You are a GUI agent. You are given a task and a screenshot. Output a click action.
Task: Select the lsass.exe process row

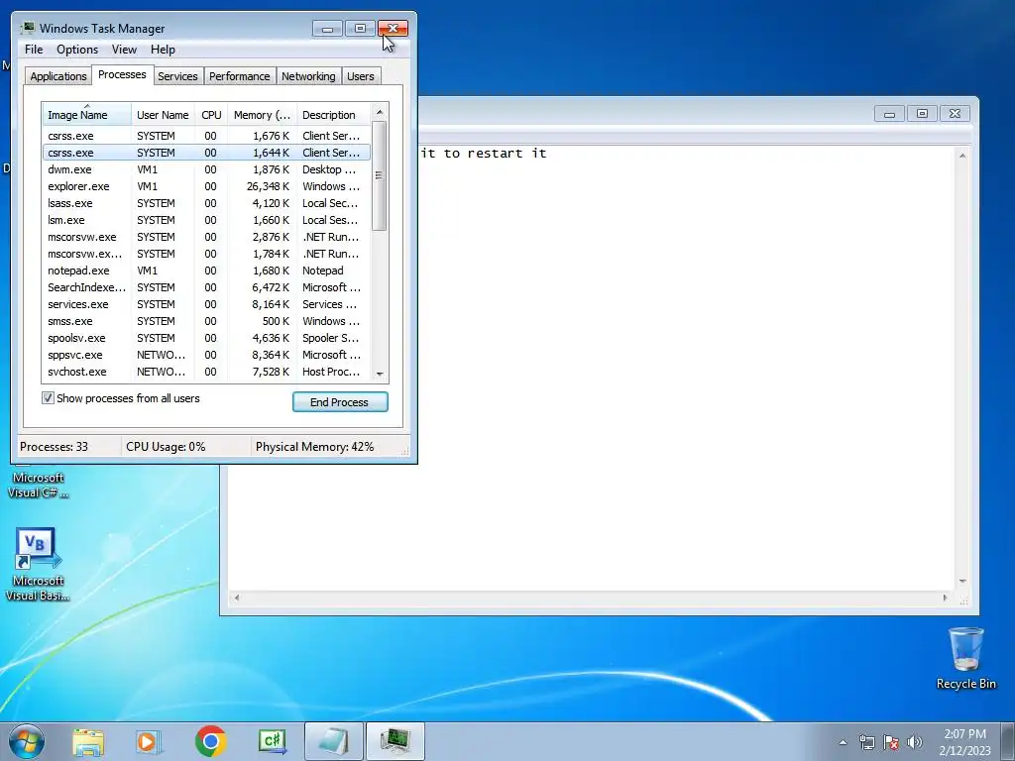[206, 203]
